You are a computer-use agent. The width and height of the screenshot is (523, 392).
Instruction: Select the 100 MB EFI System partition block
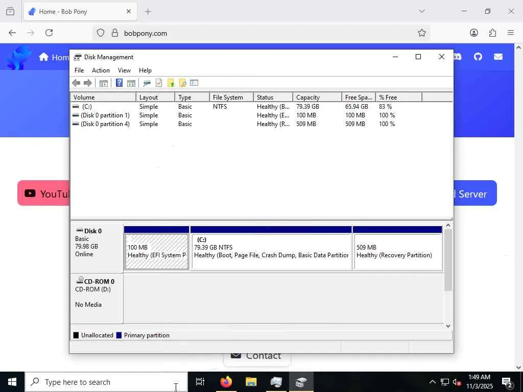pos(156,248)
